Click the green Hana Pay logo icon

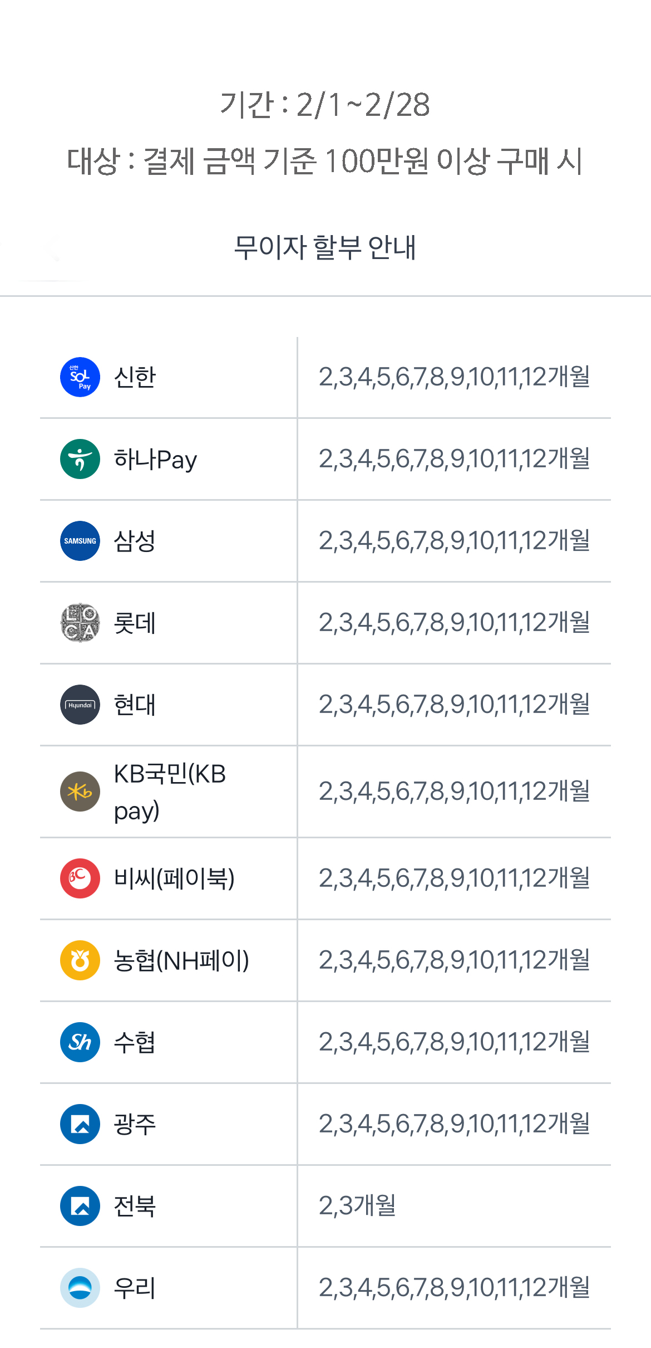click(x=80, y=459)
